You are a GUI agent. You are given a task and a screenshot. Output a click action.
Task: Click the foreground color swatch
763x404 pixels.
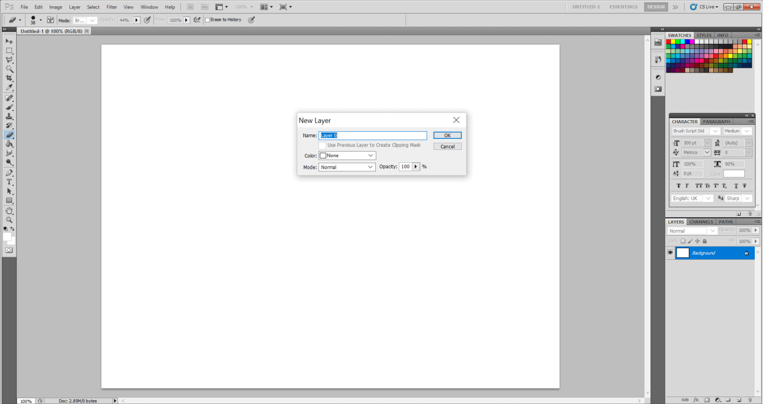pyautogui.click(x=7, y=235)
